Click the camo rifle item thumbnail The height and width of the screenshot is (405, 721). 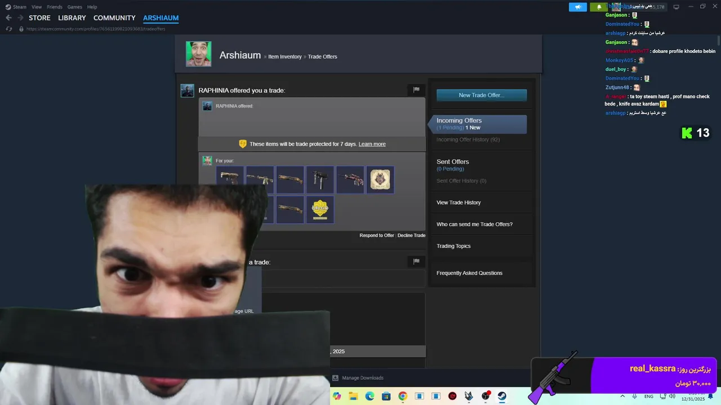coord(260,179)
